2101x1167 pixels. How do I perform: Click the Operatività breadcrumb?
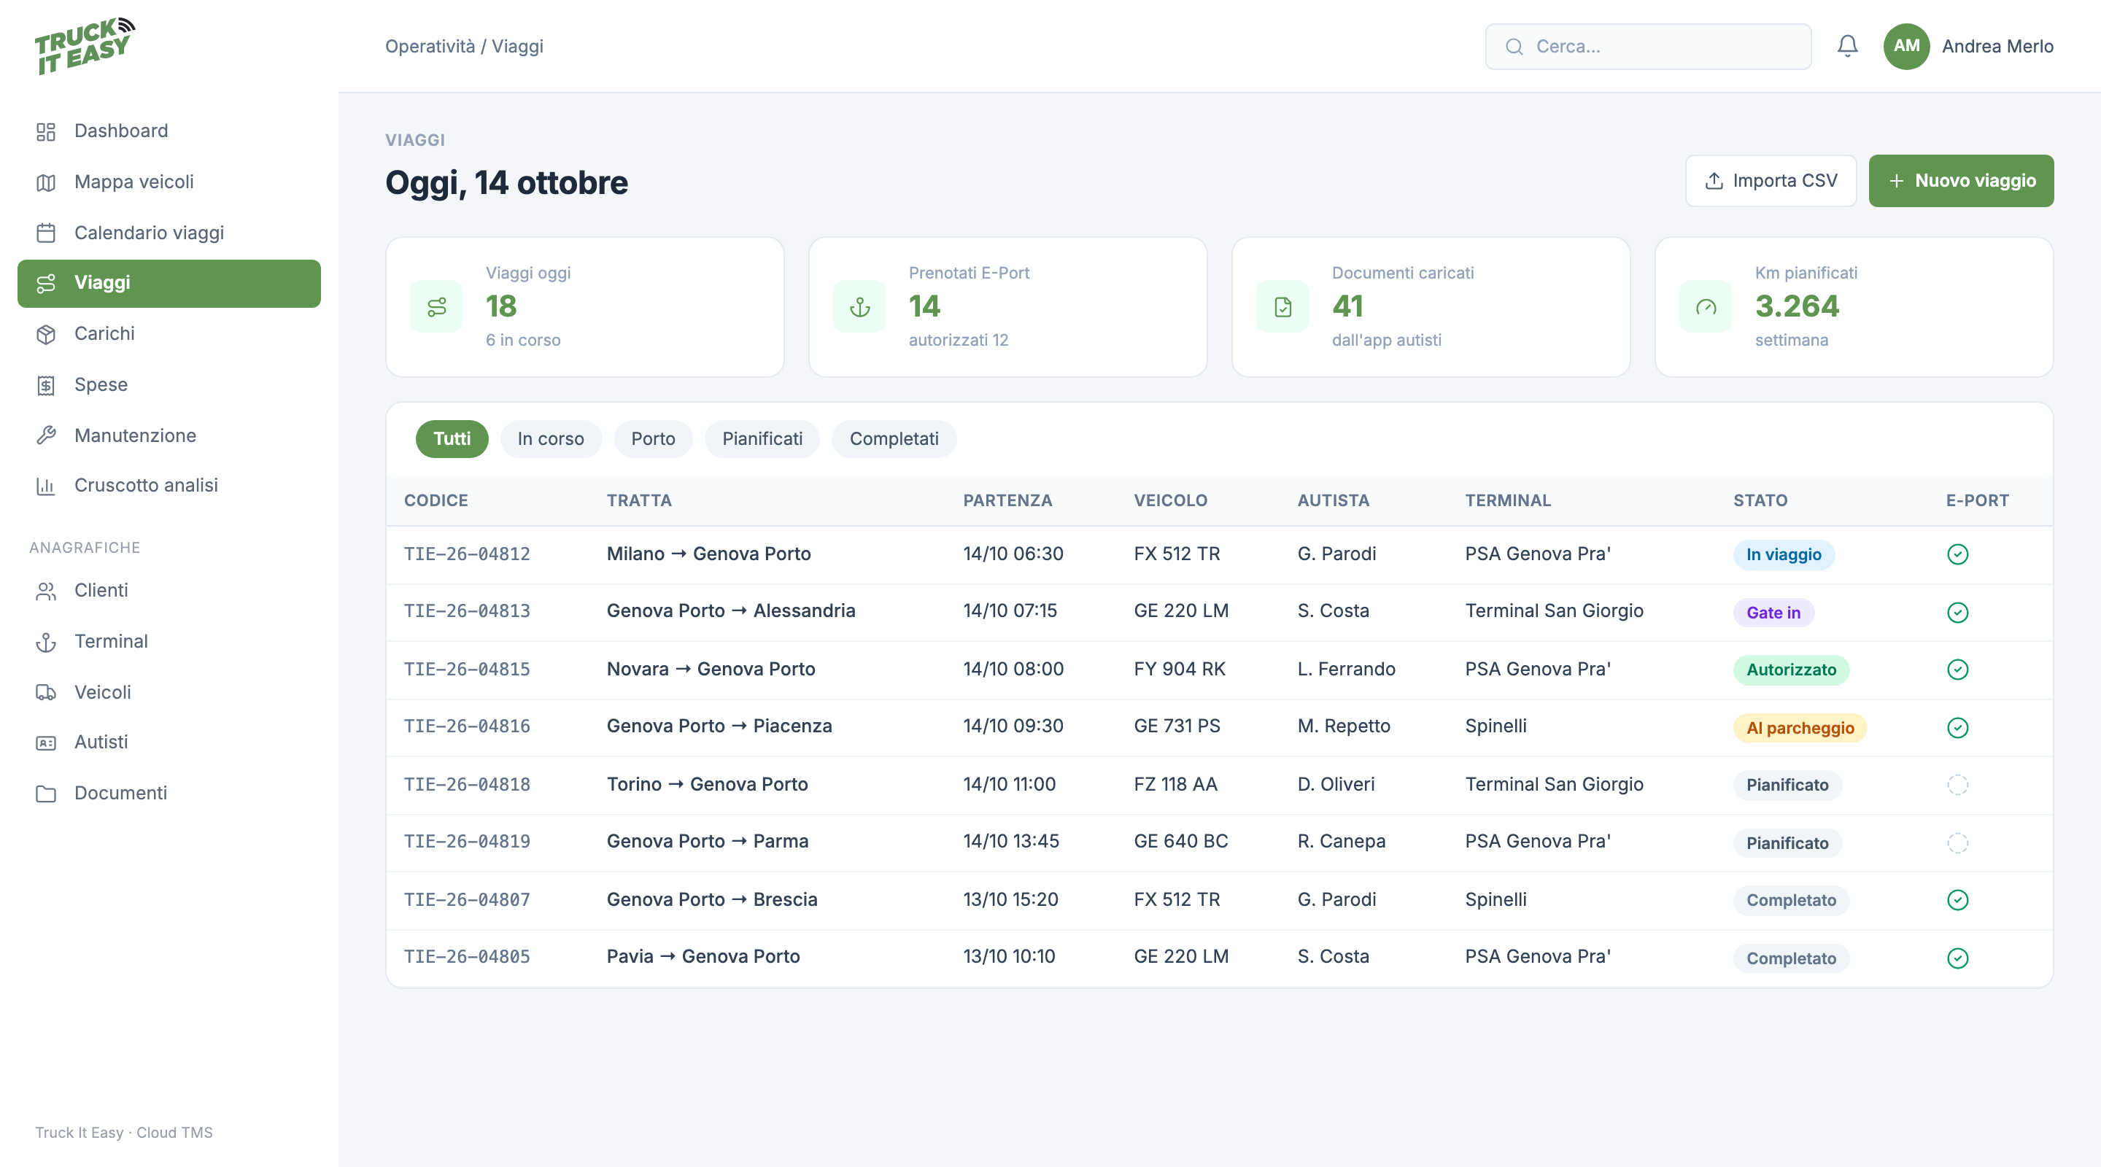click(x=430, y=47)
